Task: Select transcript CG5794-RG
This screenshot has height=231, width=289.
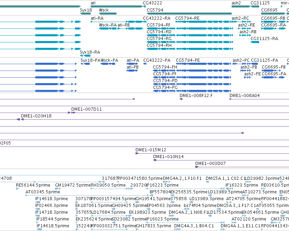Action: coord(159,39)
